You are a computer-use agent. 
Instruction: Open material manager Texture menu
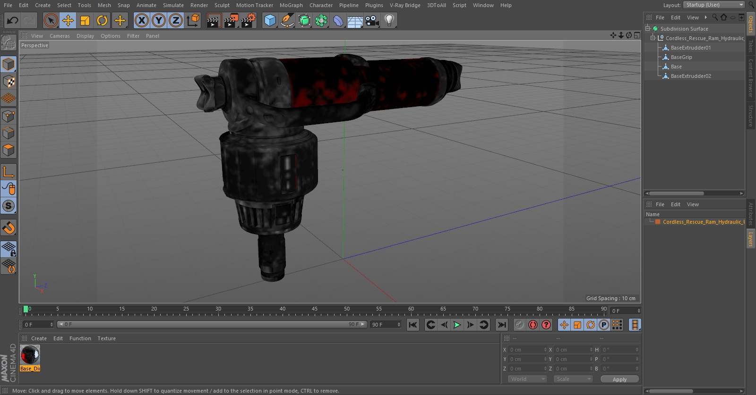(106, 338)
